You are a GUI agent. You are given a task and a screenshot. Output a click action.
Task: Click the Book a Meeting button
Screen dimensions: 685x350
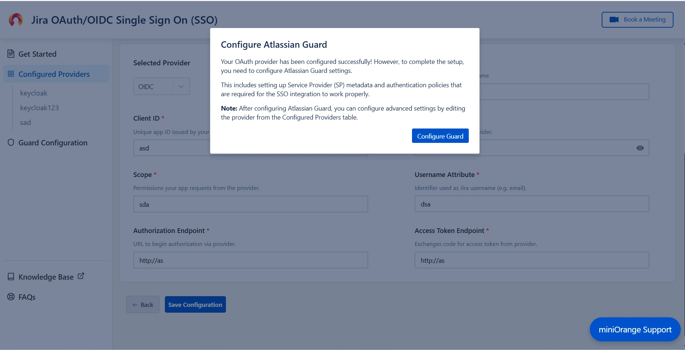(x=638, y=20)
